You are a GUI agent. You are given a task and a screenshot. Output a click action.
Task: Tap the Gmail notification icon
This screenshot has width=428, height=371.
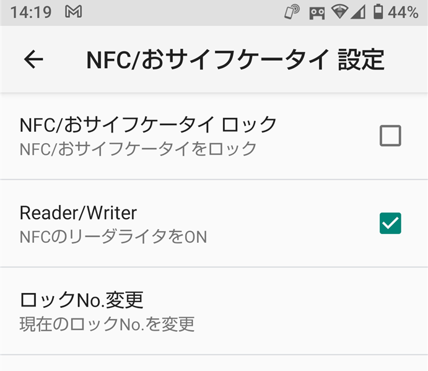click(x=74, y=12)
